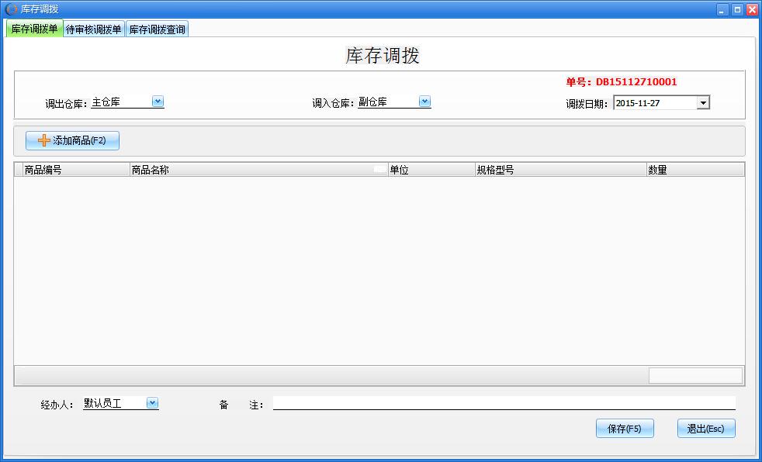The width and height of the screenshot is (762, 462).
Task: Click the 数量 column header
Action: [x=694, y=170]
